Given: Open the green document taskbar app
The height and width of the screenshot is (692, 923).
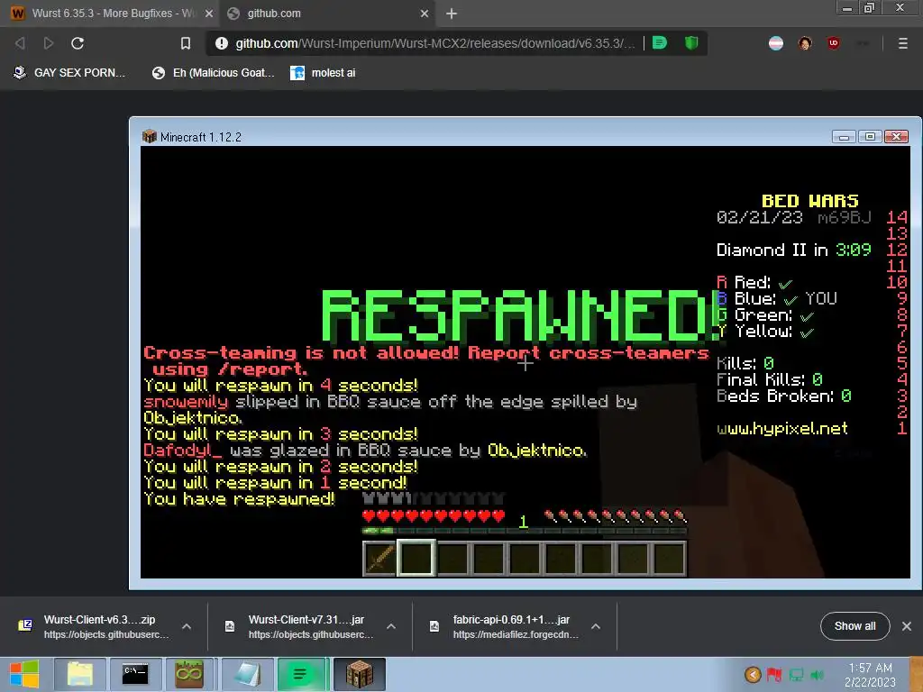Looking at the screenshot, I should [300, 674].
